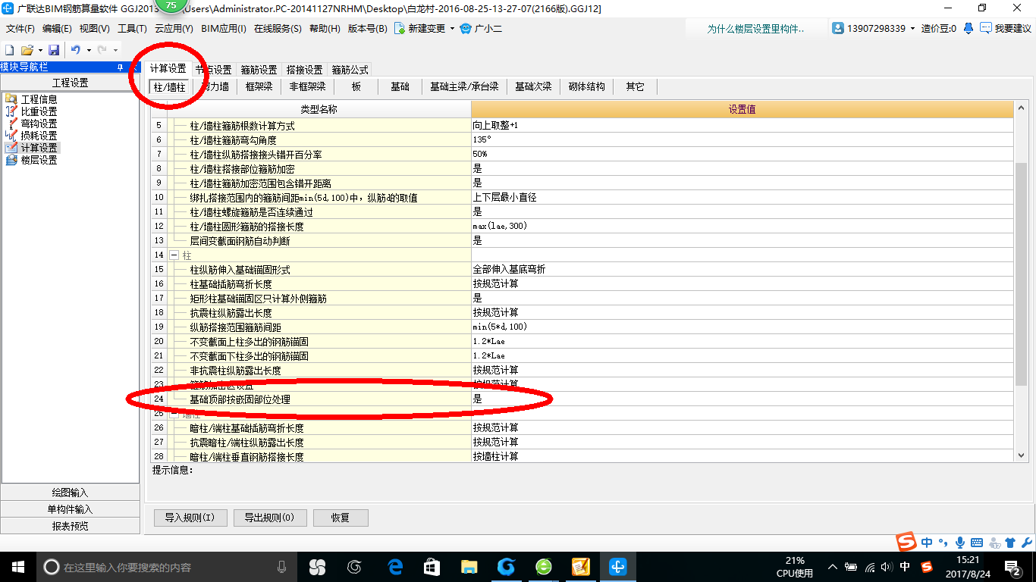Viewport: 1036px width, 582px height.
Task: Select 损耗设置 in the navigation list
Action: pos(39,136)
